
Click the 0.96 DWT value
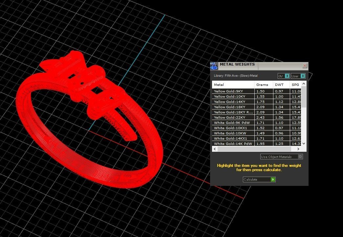[x=279, y=133]
